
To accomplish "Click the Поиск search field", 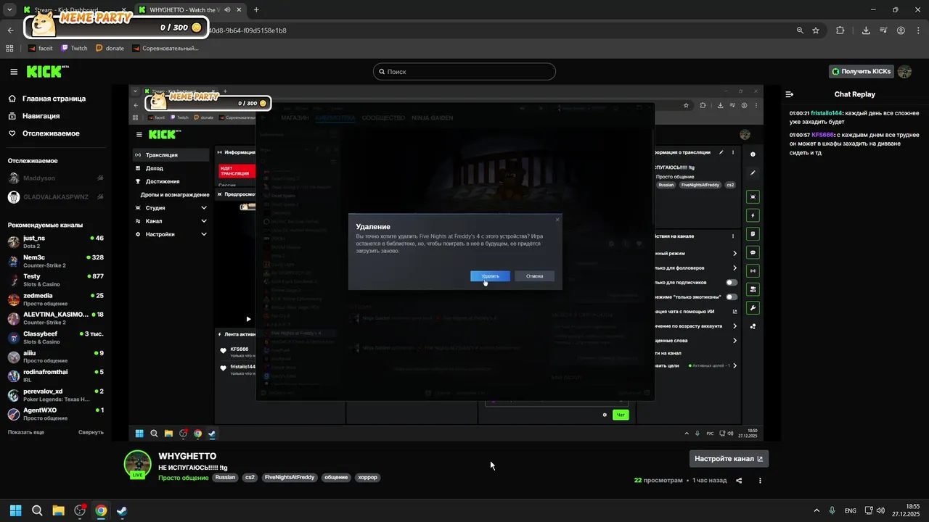I will [x=464, y=72].
